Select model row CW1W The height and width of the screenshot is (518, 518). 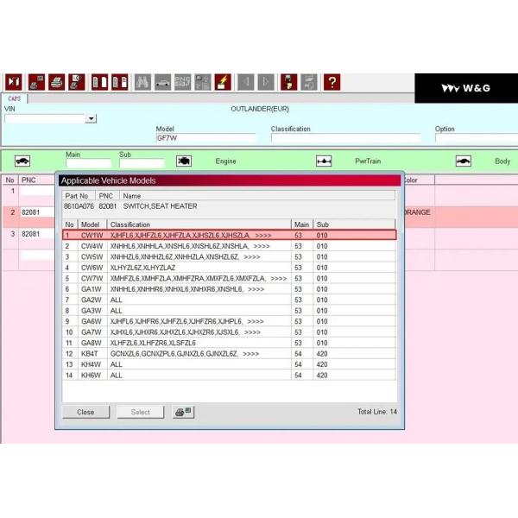pos(230,235)
